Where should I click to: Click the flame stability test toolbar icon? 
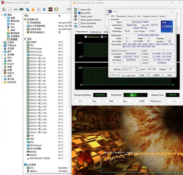[x=33, y=9]
